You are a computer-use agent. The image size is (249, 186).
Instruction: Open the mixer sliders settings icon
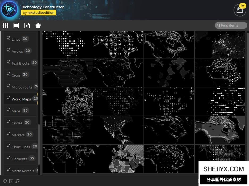(x=6, y=26)
